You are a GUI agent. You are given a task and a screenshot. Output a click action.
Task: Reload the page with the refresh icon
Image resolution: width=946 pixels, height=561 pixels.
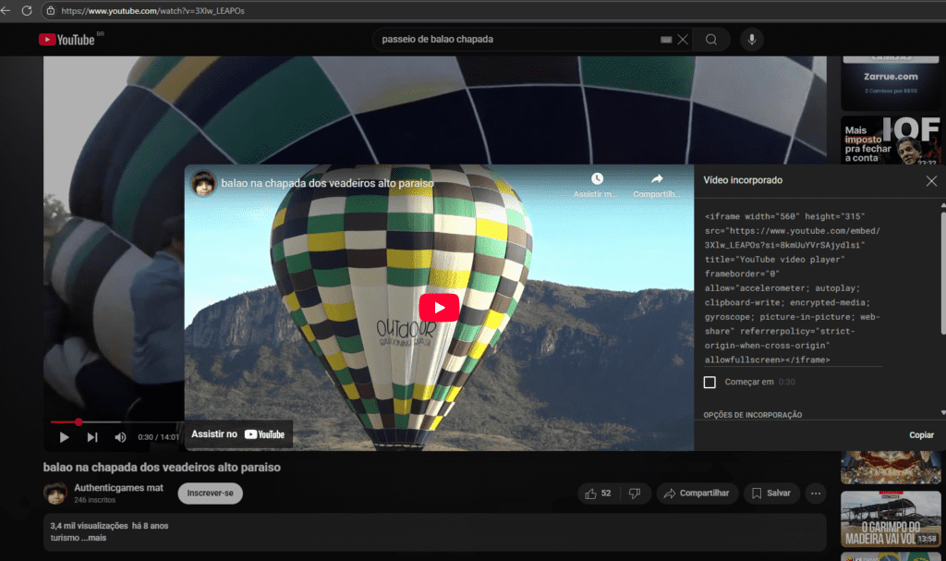(27, 10)
